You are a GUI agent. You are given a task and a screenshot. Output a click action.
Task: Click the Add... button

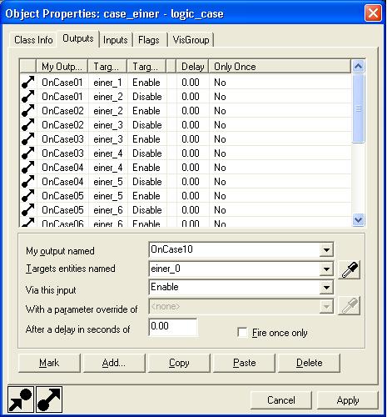114,363
